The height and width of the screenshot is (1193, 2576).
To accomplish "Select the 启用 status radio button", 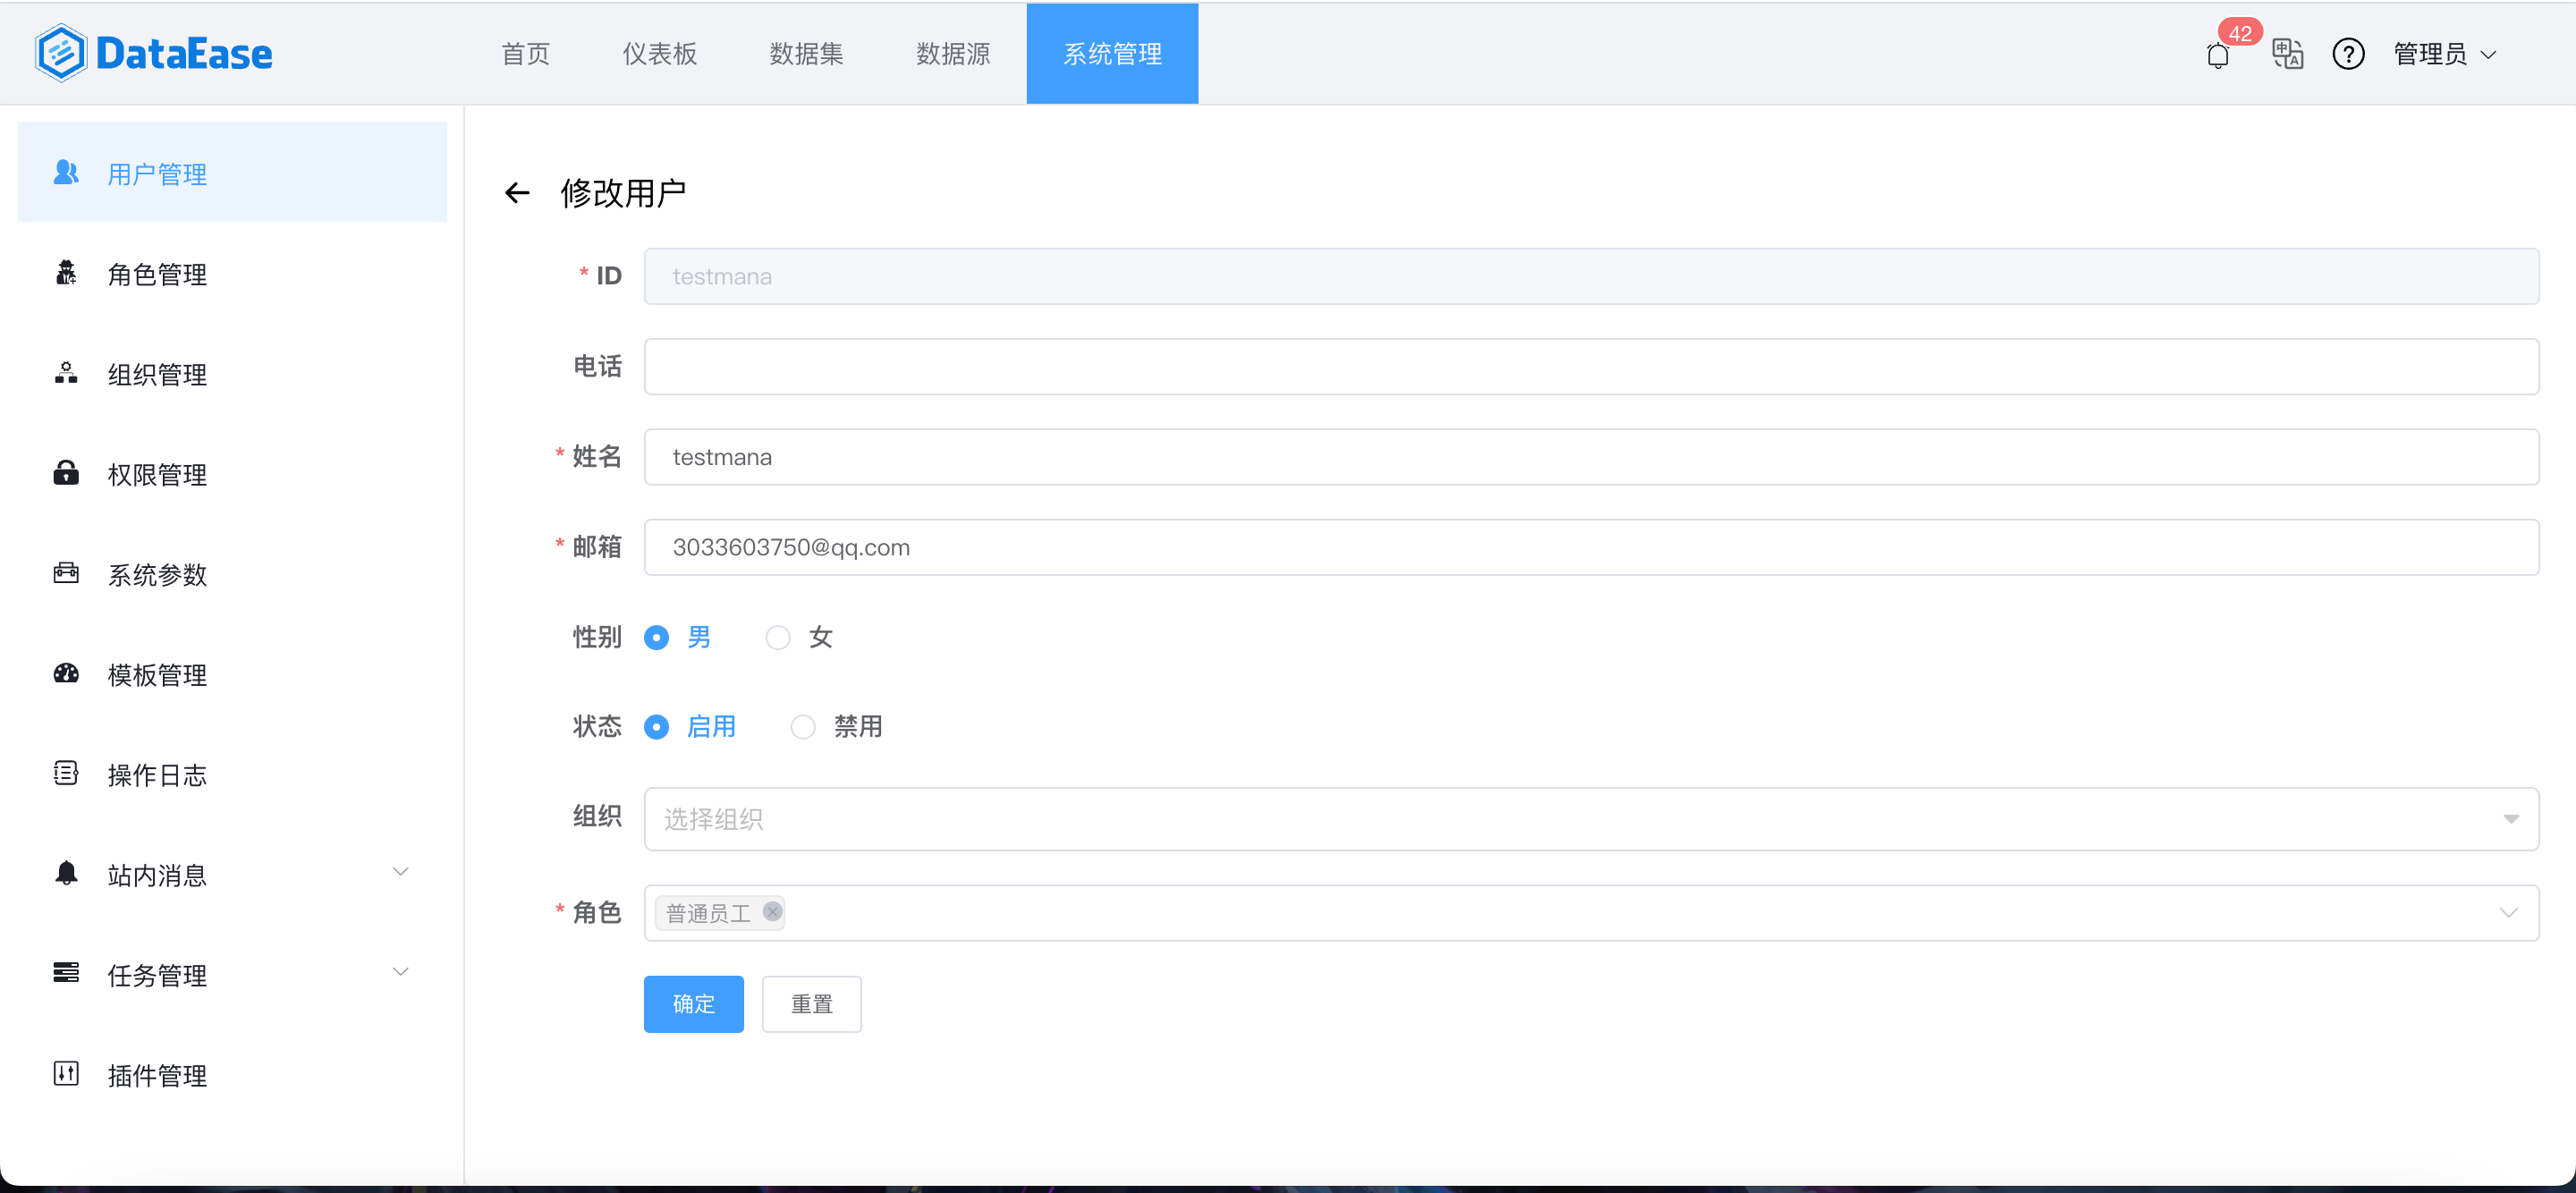I will [x=656, y=727].
